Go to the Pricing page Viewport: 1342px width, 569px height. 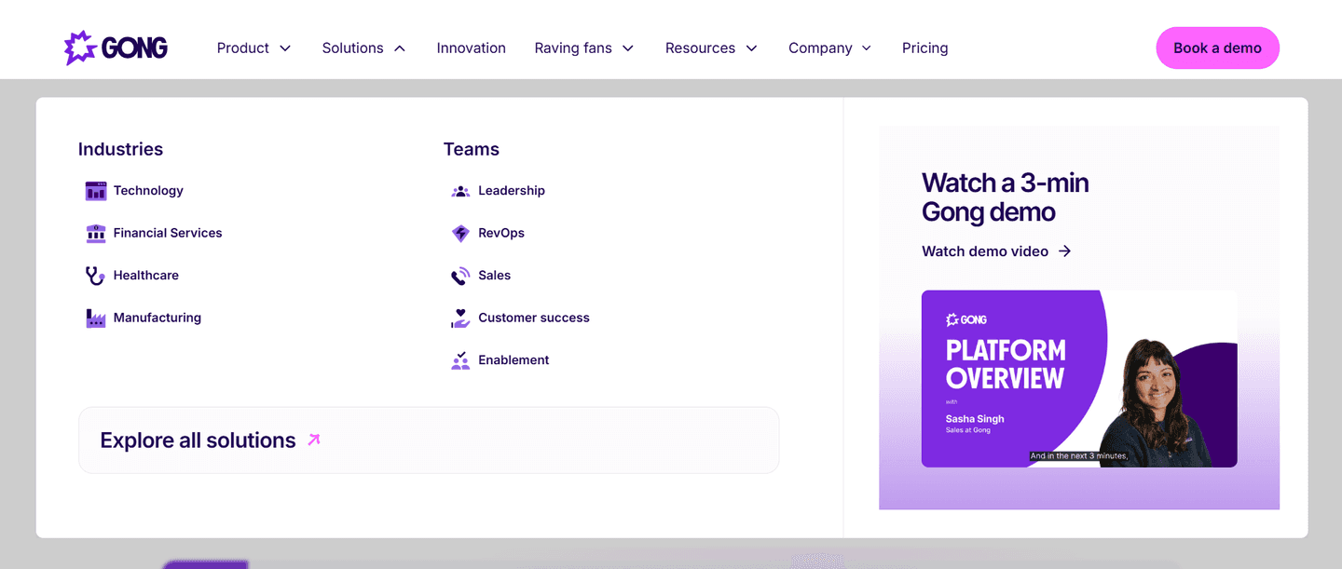click(x=925, y=47)
